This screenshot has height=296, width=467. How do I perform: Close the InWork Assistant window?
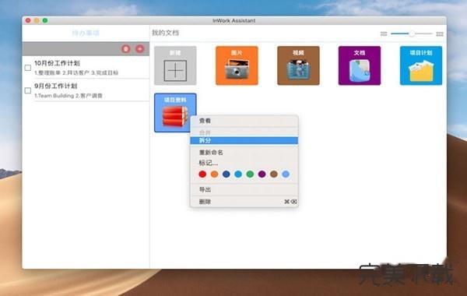coord(28,20)
